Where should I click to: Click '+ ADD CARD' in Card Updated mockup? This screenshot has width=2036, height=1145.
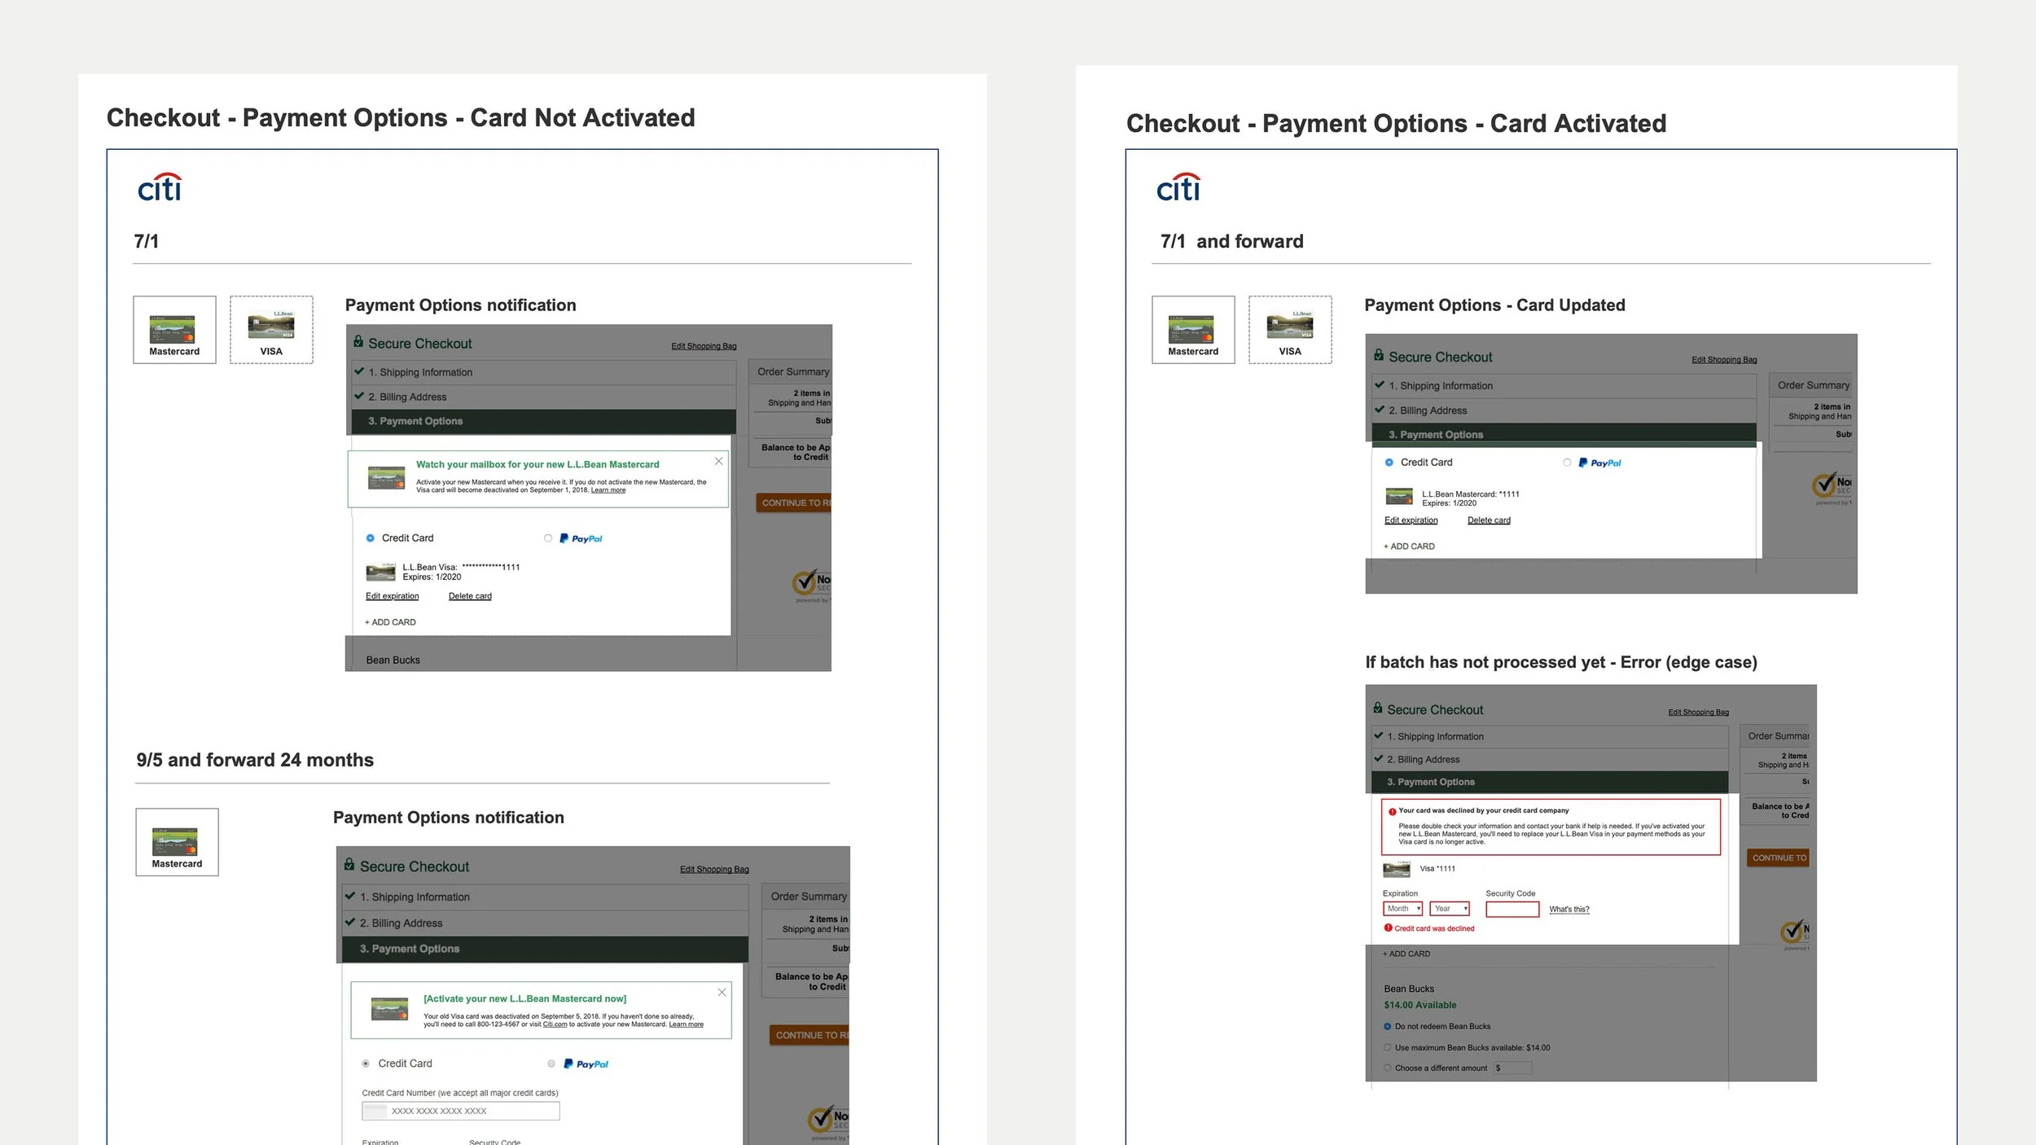click(x=1409, y=546)
